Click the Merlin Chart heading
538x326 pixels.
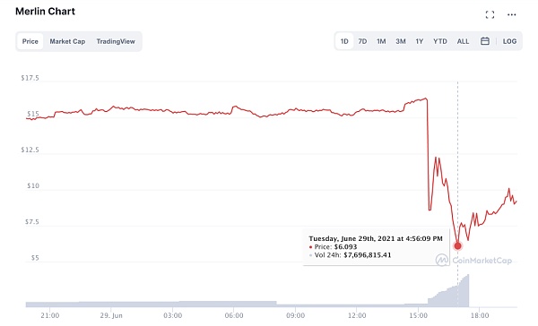click(45, 12)
